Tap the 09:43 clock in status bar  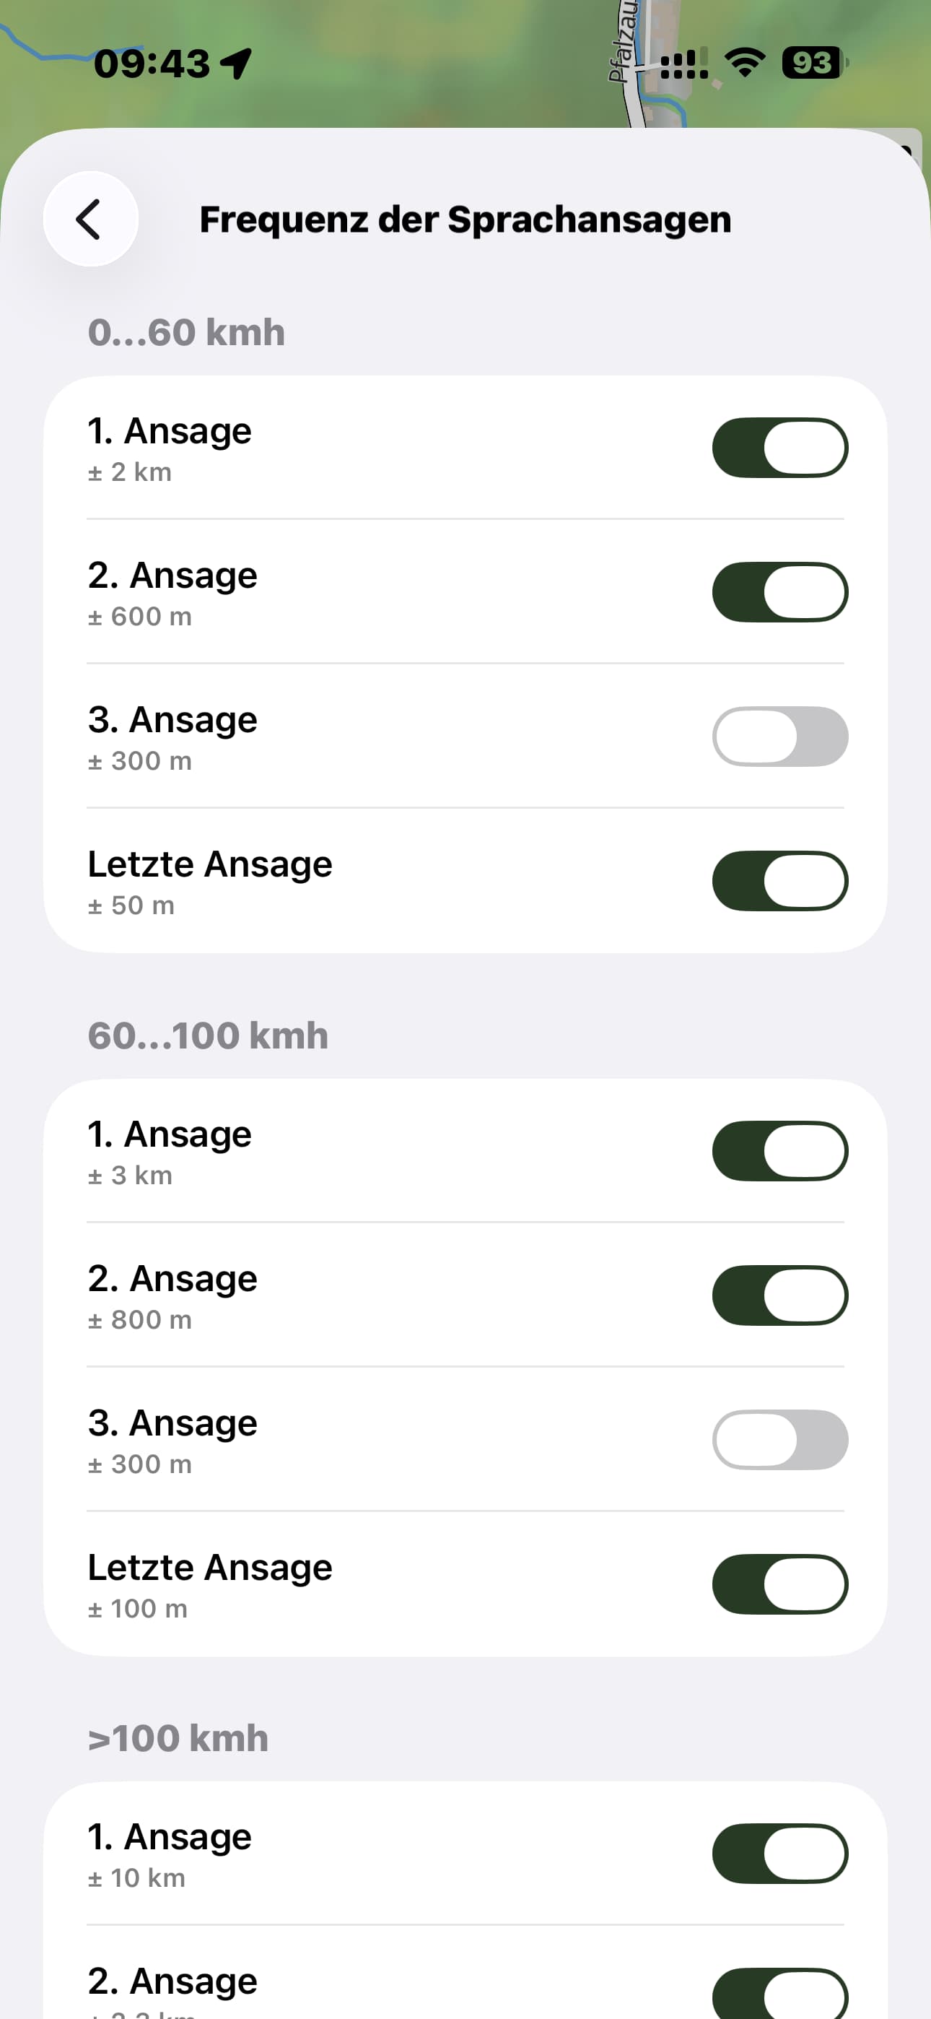pyautogui.click(x=152, y=64)
